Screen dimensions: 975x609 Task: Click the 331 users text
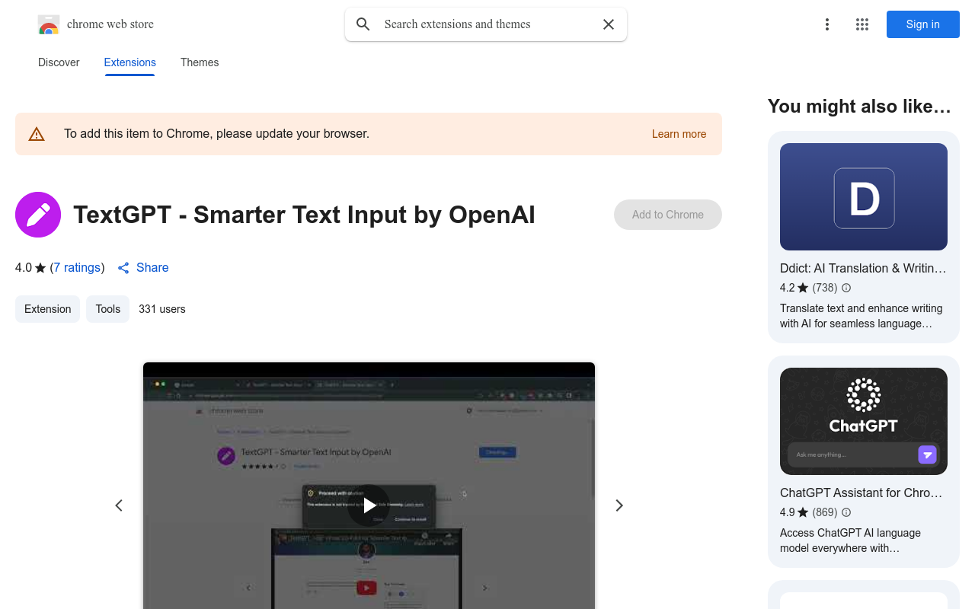(x=162, y=309)
